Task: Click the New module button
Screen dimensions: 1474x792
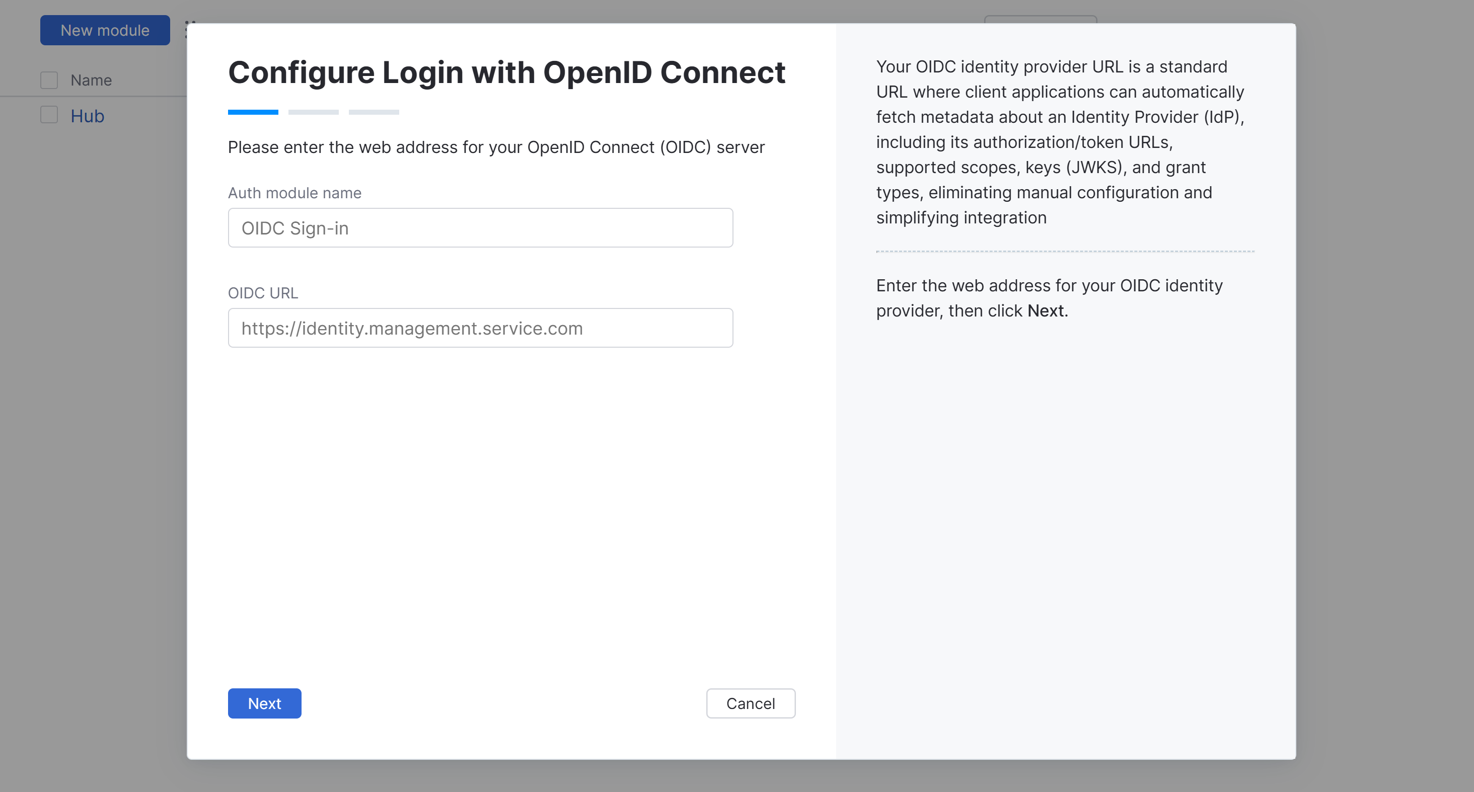Action: click(105, 30)
